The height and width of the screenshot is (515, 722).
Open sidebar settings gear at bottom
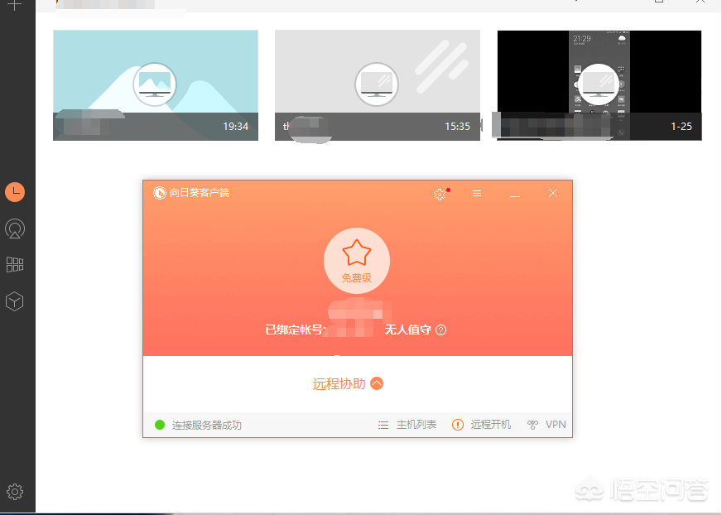click(15, 492)
